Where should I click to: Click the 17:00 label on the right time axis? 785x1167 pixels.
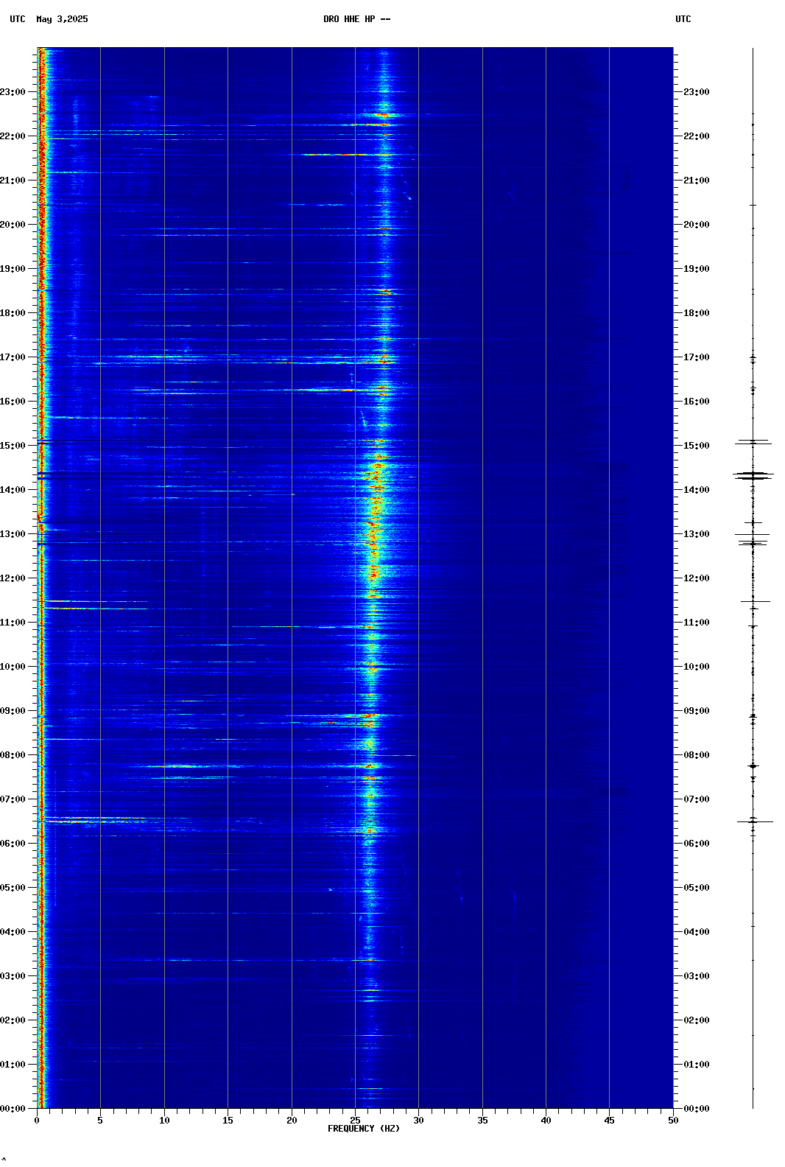coord(697,357)
